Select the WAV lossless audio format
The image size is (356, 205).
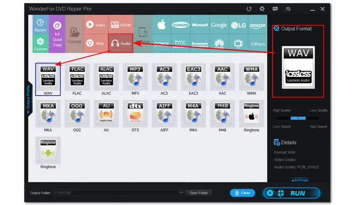point(48,79)
